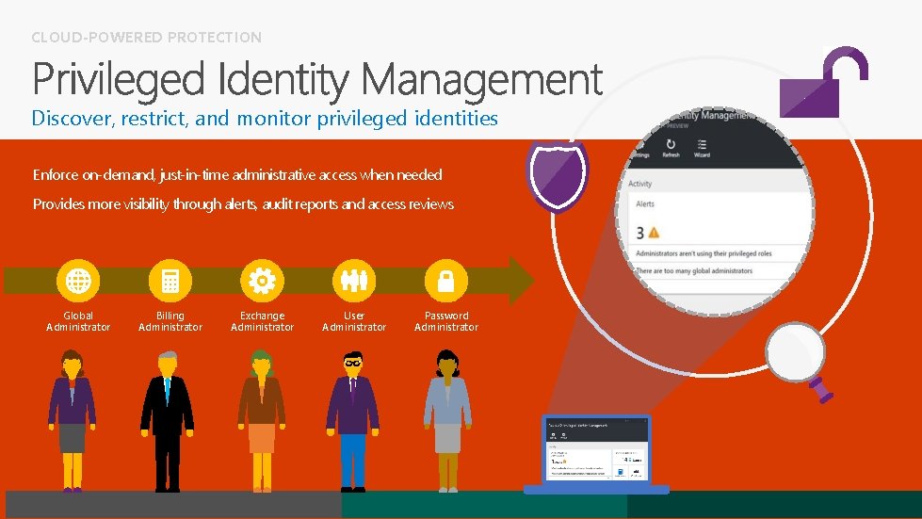Click the purple shield icon

click(x=558, y=175)
